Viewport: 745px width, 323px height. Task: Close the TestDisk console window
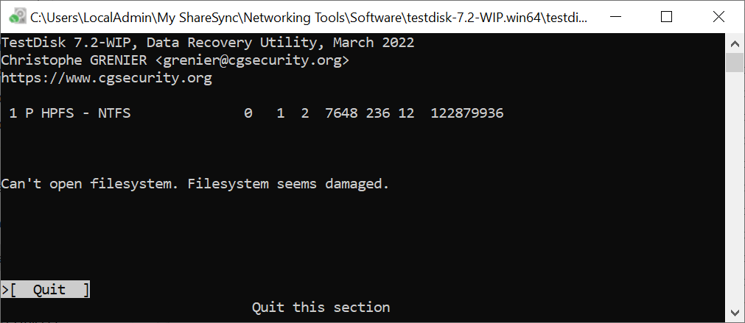tap(718, 17)
